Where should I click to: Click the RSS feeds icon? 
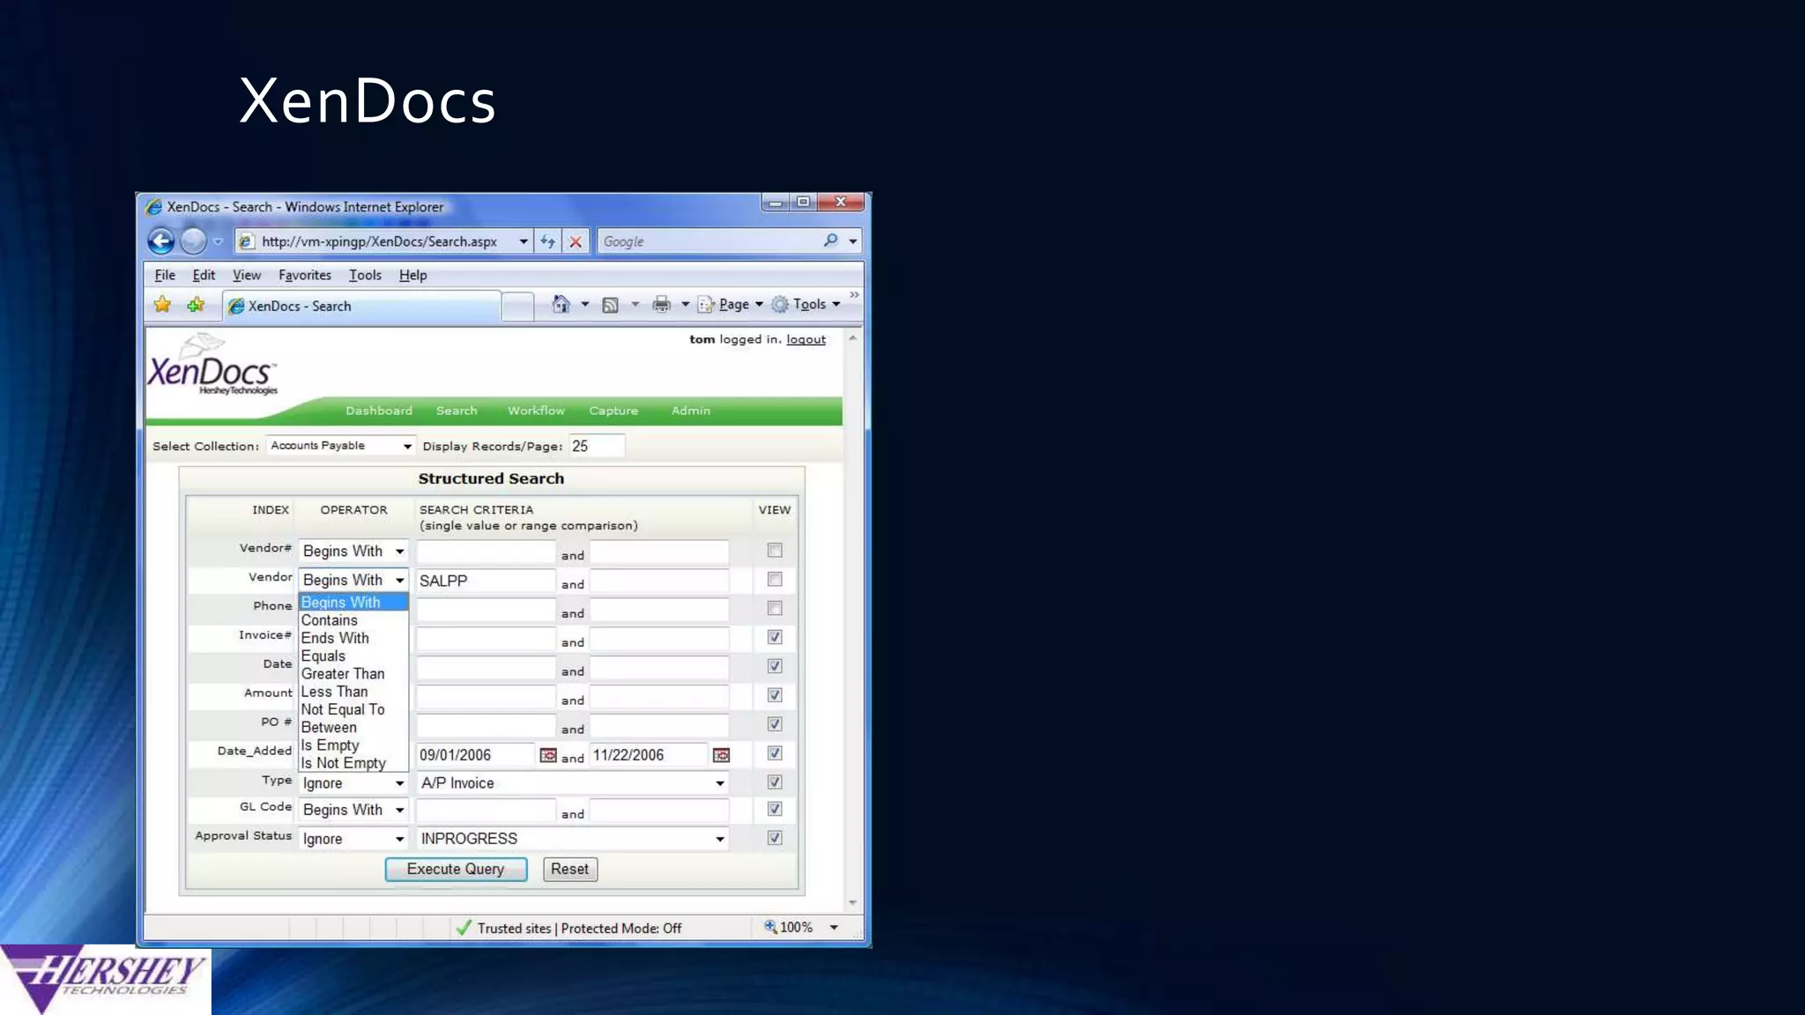(610, 305)
